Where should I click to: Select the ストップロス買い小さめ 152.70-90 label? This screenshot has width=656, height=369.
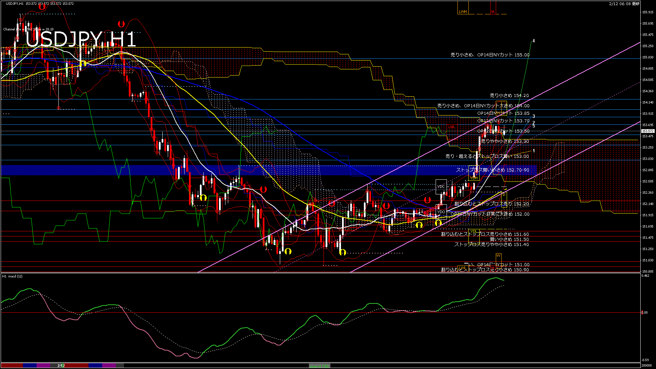tap(492, 170)
